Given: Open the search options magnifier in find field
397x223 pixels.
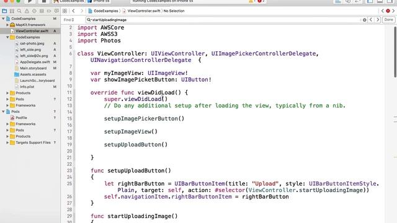Looking at the screenshot, I should point(89,20).
